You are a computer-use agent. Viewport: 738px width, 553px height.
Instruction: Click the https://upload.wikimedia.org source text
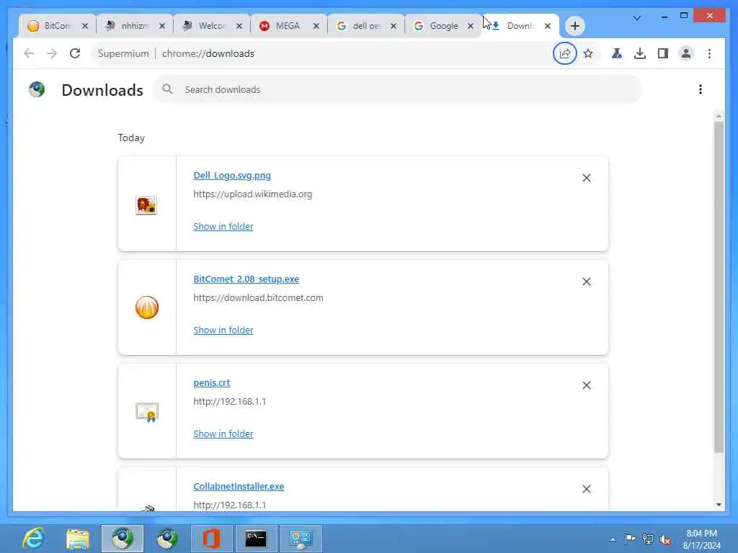point(253,194)
